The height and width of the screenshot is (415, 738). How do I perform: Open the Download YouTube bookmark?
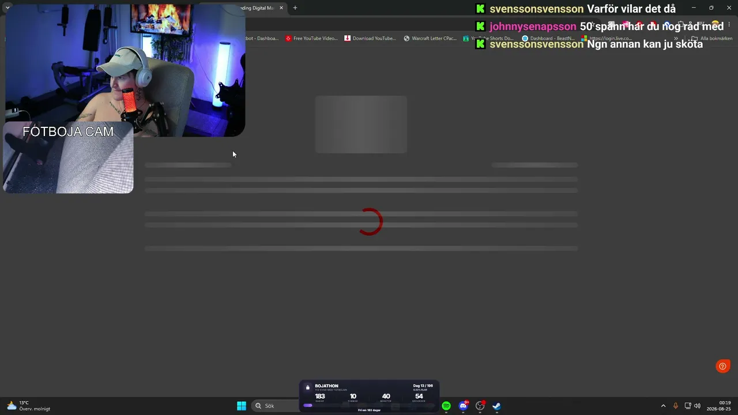[x=370, y=39]
